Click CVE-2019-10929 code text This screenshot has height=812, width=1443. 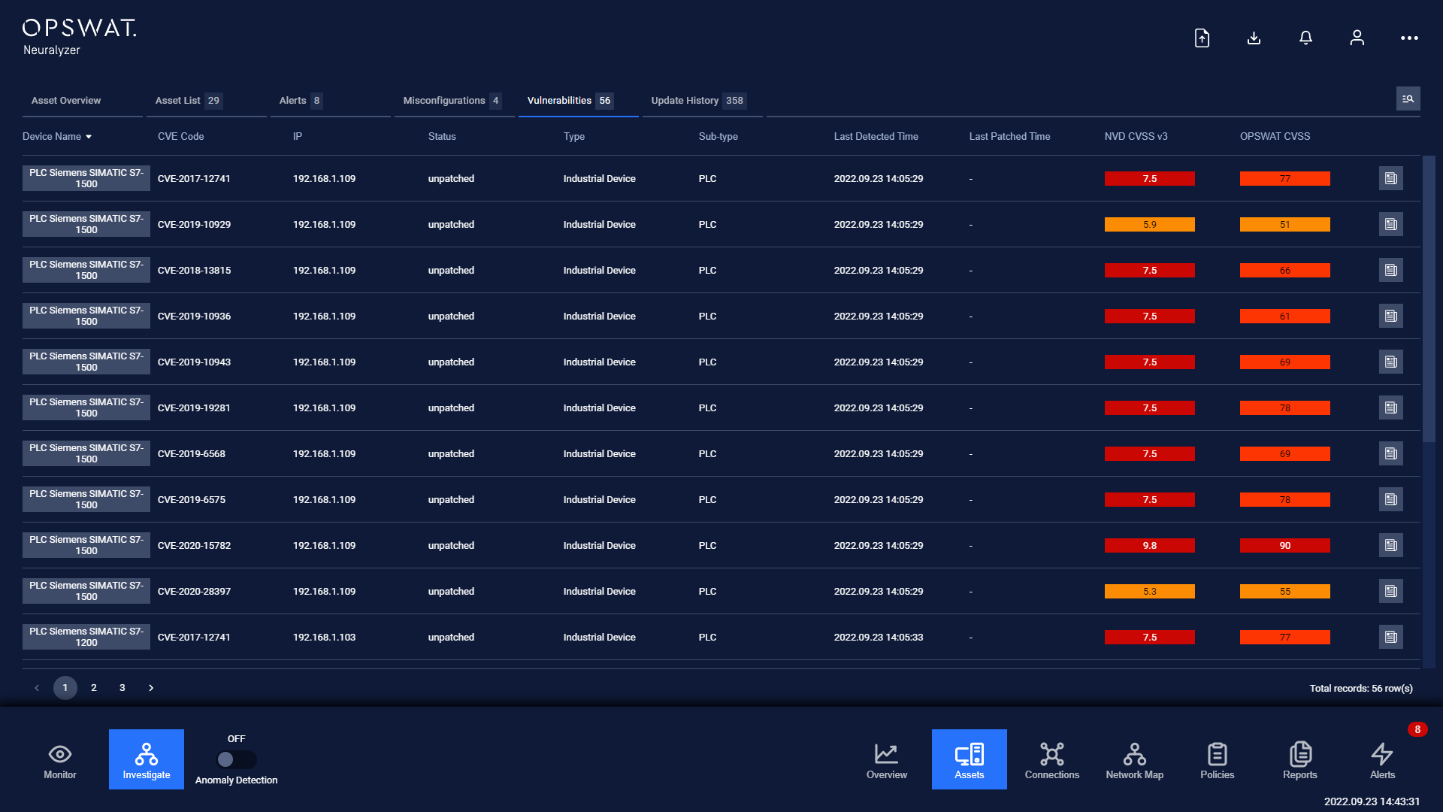pyautogui.click(x=194, y=225)
